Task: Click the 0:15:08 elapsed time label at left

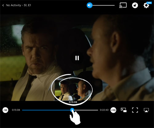Action: 16,110
